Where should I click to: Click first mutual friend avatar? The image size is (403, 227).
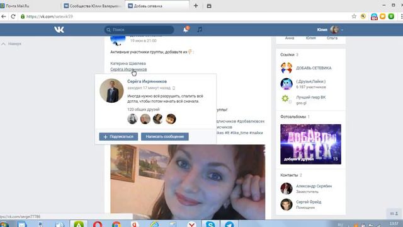tap(132, 119)
